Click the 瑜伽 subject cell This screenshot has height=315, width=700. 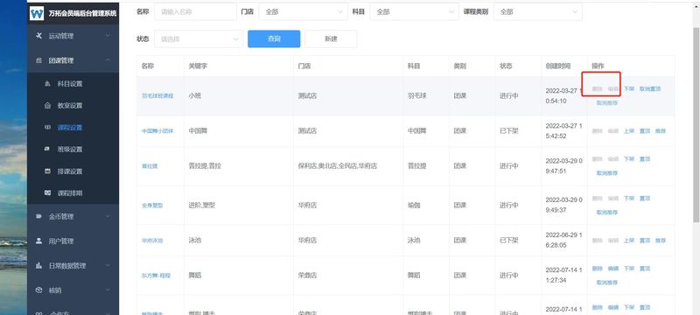414,206
